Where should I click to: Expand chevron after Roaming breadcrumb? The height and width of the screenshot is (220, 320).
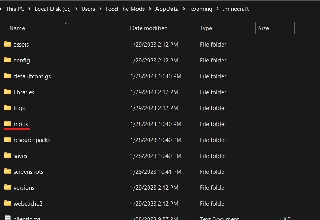pos(218,9)
